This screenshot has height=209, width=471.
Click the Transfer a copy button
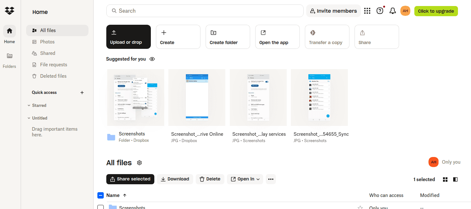(x=327, y=37)
